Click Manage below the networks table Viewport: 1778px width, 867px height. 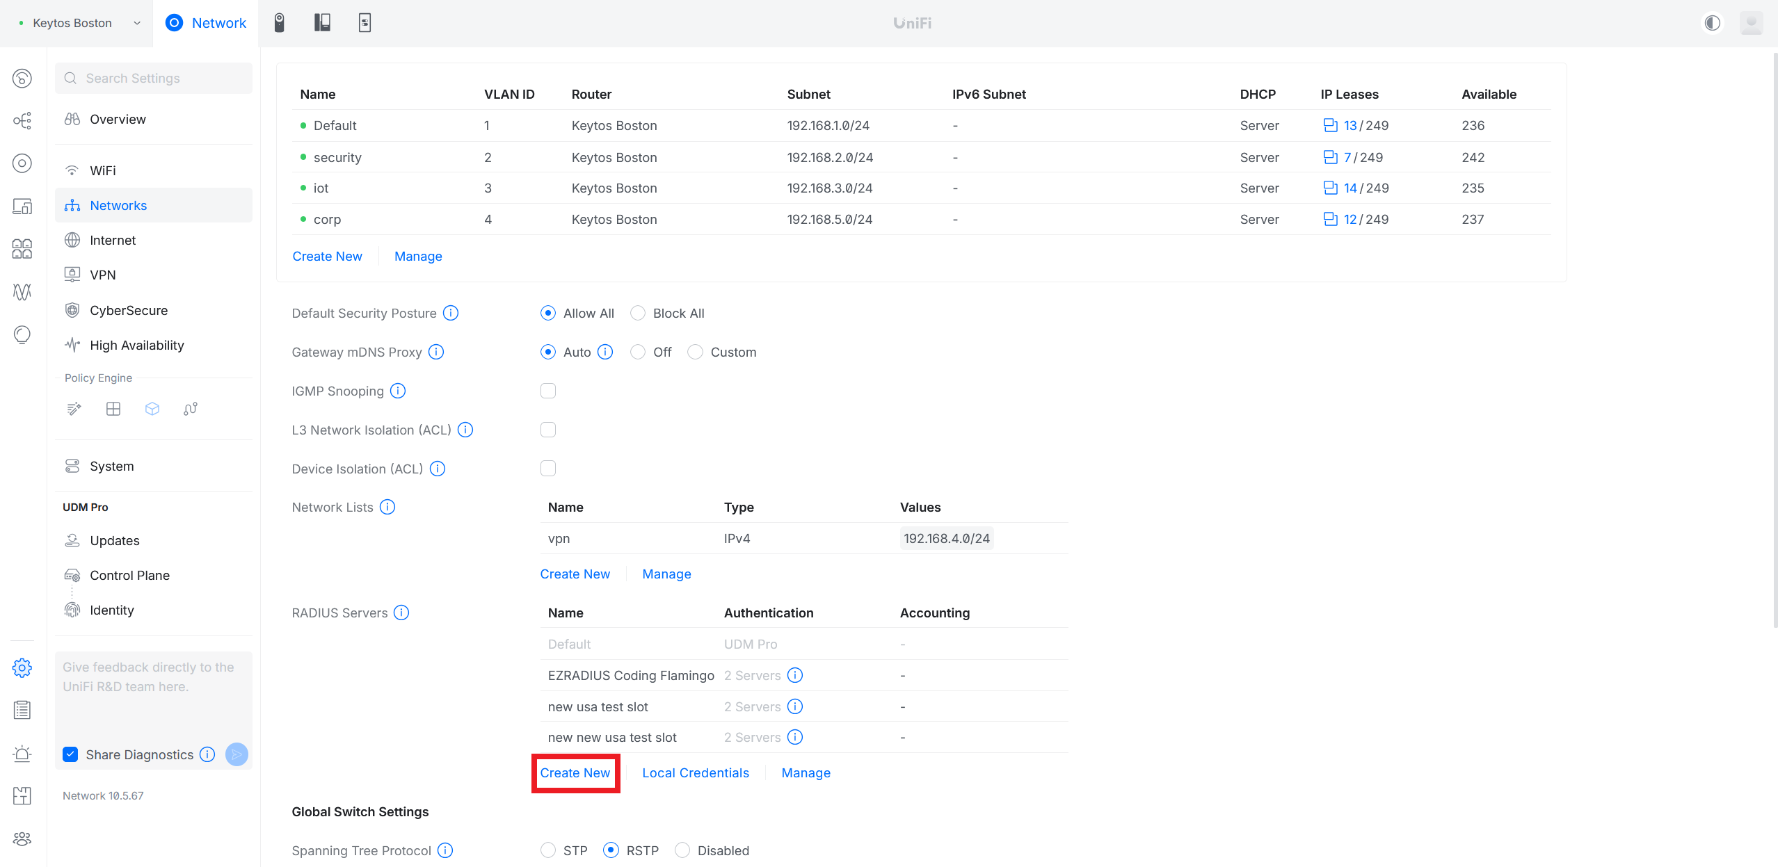(418, 256)
